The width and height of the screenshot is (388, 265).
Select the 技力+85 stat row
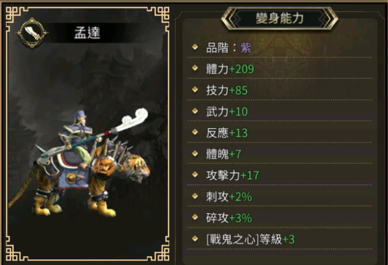point(280,90)
